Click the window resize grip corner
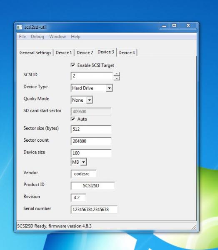Screen dimensions: 218x250 tap(194, 227)
